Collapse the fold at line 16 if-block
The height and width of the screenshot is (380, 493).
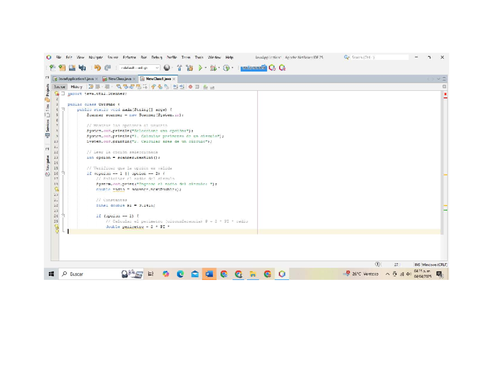click(64, 174)
